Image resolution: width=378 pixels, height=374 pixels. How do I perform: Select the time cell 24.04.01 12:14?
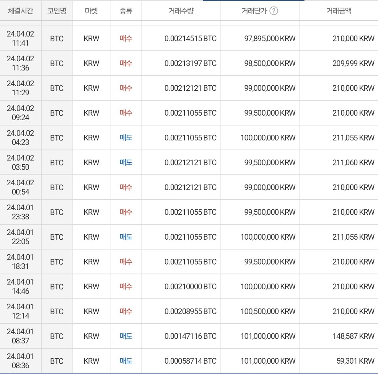[x=21, y=312]
